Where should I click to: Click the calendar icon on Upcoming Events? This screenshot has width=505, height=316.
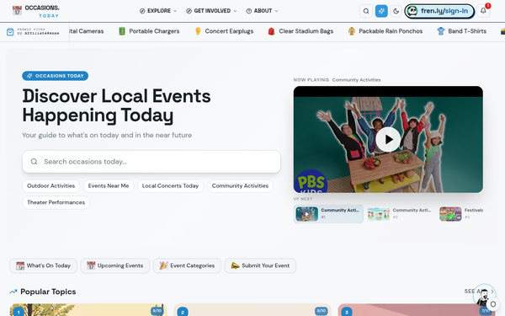[91, 265]
